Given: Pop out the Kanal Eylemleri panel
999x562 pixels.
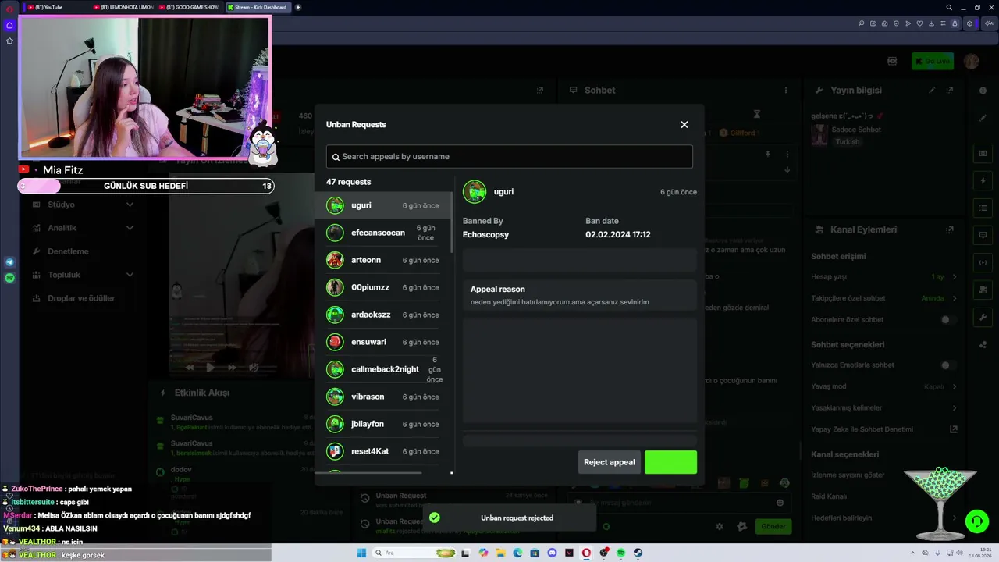Looking at the screenshot, I should click(950, 230).
